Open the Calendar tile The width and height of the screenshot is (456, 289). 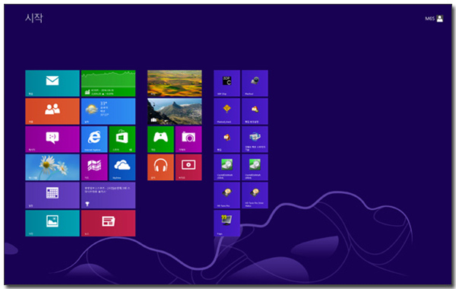[x=52, y=195]
